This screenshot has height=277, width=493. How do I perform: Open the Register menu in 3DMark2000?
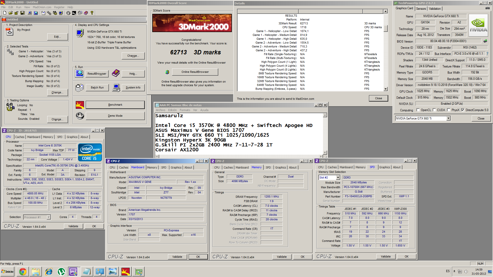point(59,7)
